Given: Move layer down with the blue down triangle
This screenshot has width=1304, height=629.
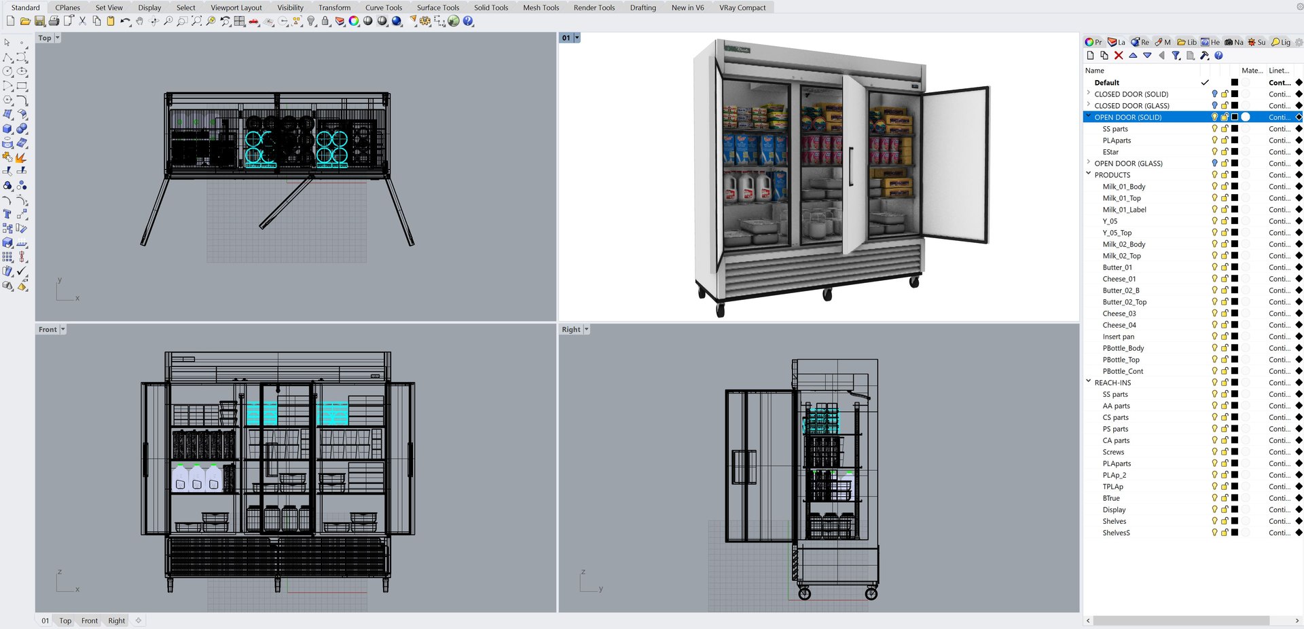Looking at the screenshot, I should click(1147, 56).
